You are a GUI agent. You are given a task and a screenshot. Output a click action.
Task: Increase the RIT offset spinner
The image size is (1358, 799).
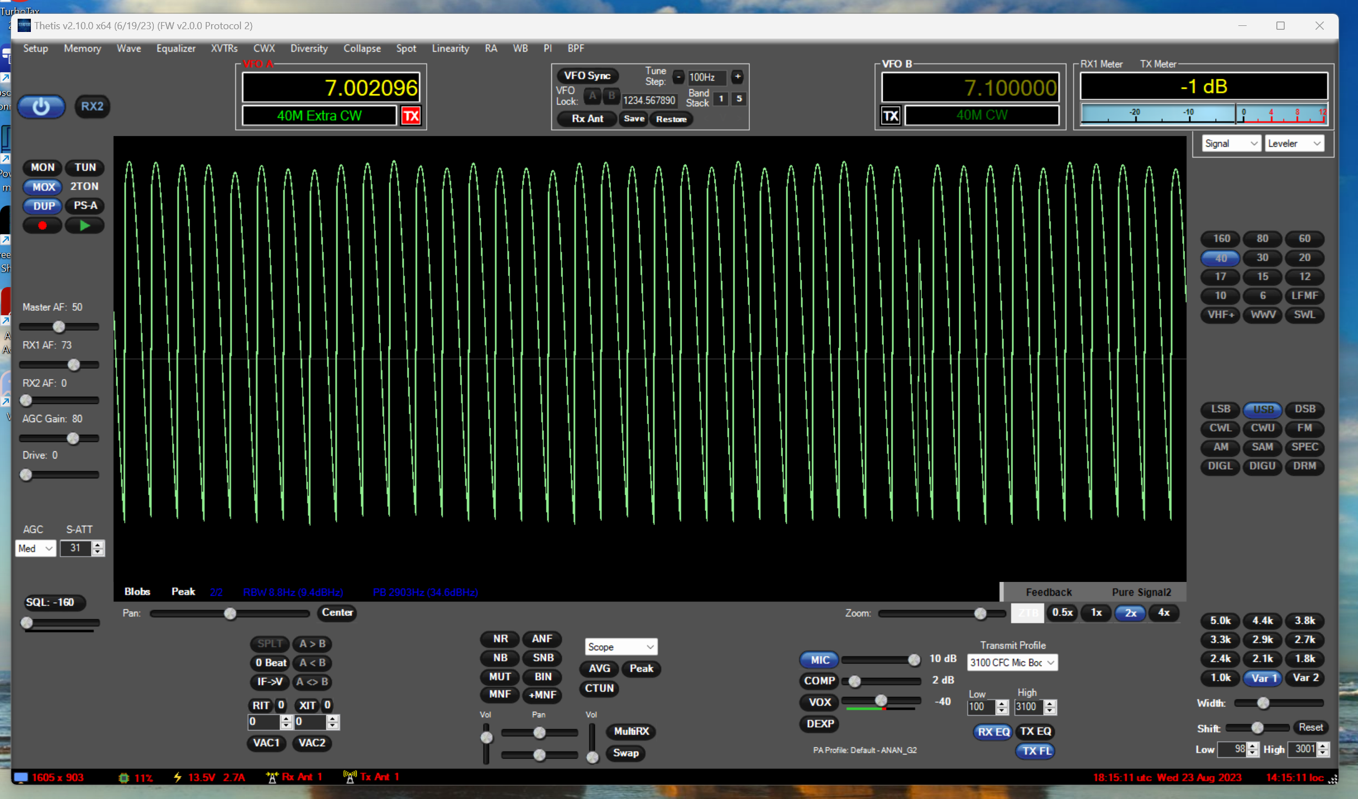click(286, 719)
